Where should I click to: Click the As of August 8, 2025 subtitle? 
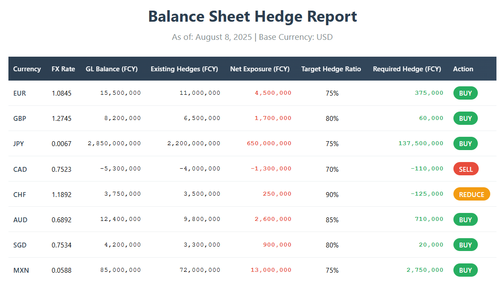pos(250,37)
